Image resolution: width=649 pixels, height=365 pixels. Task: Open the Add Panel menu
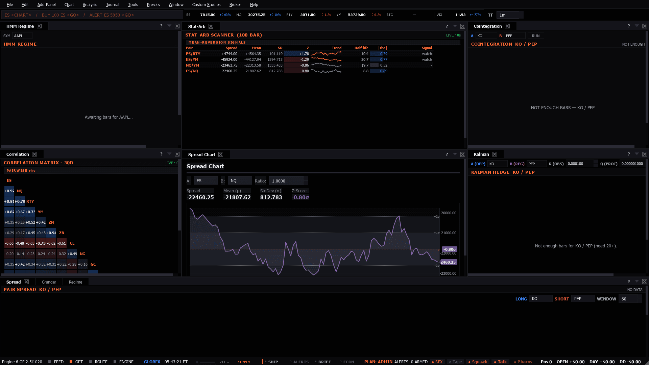point(46,4)
